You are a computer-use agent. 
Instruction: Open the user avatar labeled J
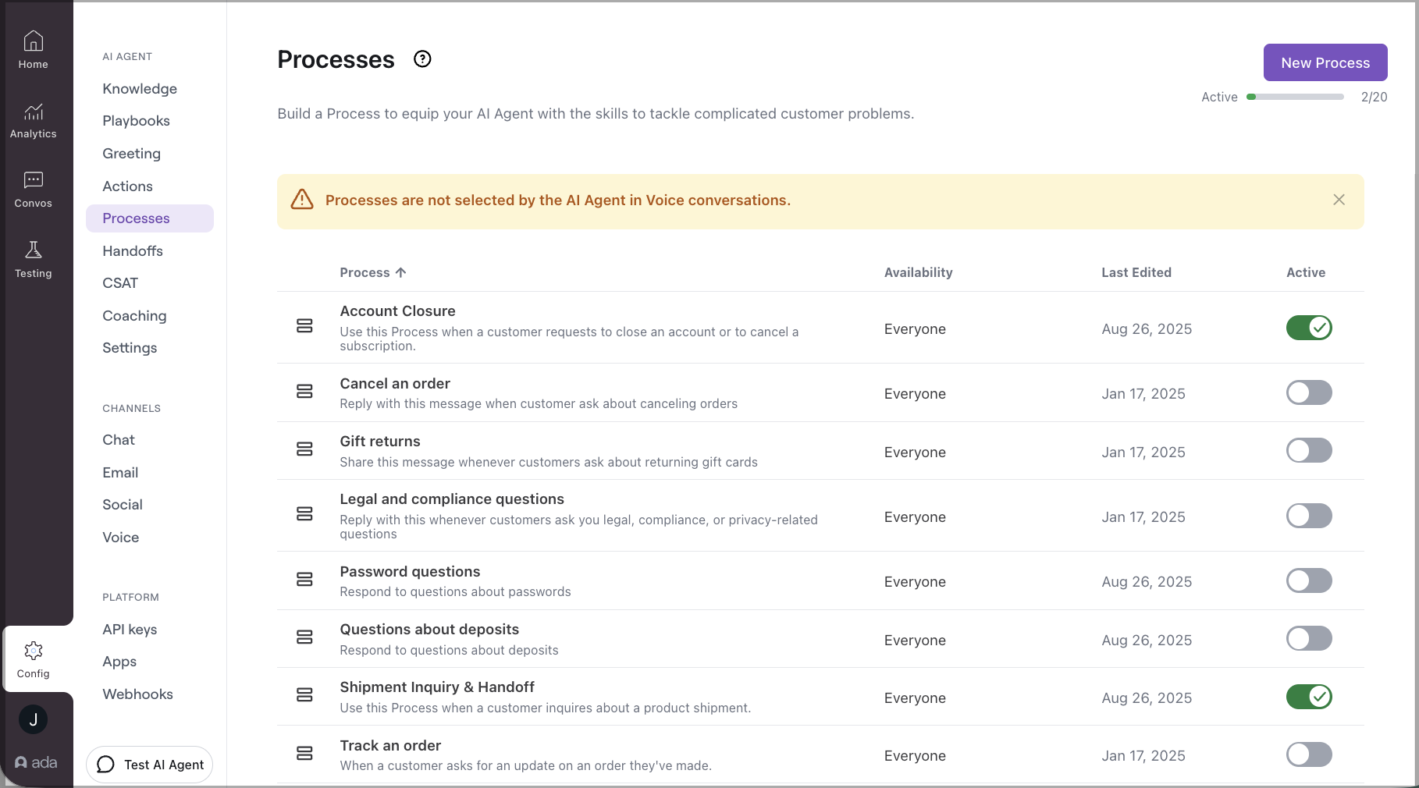tap(33, 719)
